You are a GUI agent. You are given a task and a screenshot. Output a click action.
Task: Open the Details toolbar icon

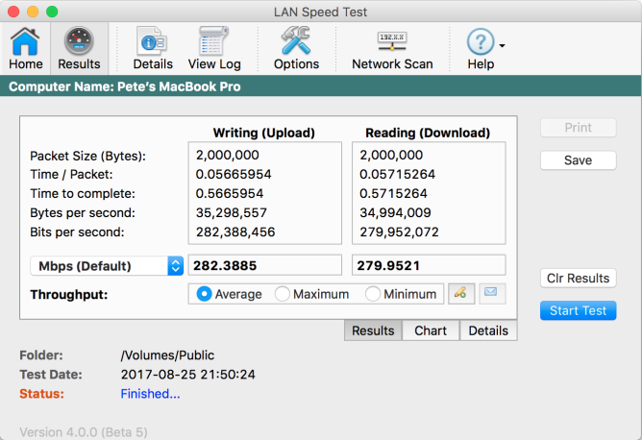(x=153, y=48)
